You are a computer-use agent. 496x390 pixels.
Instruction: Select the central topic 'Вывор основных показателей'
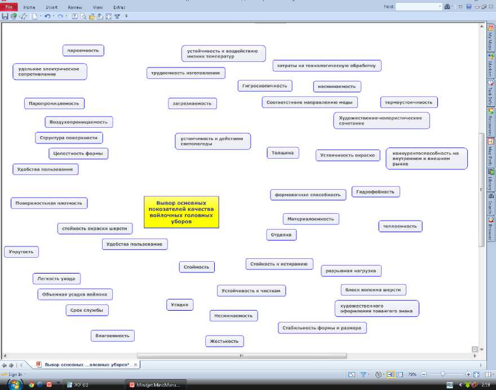[181, 212]
